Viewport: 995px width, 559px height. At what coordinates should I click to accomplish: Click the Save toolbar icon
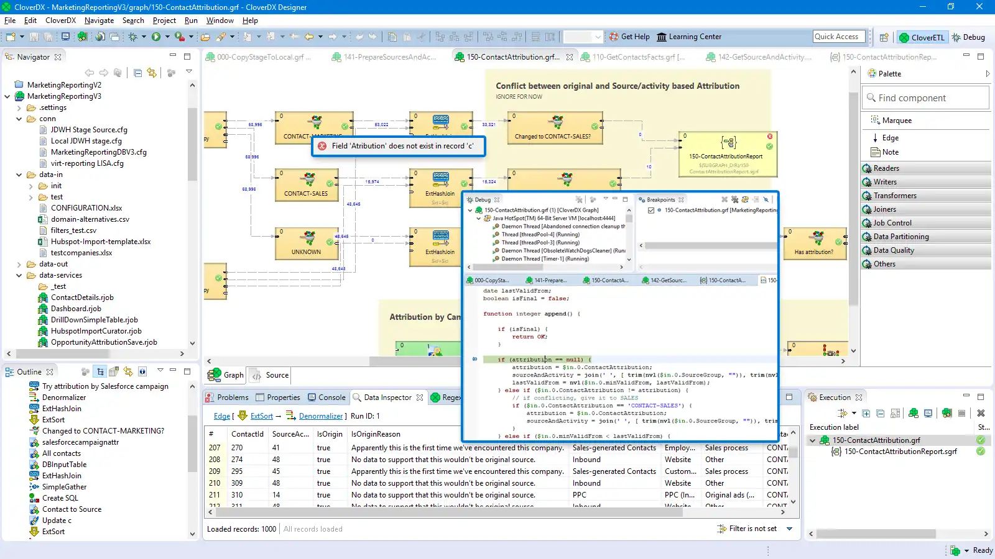pos(34,37)
